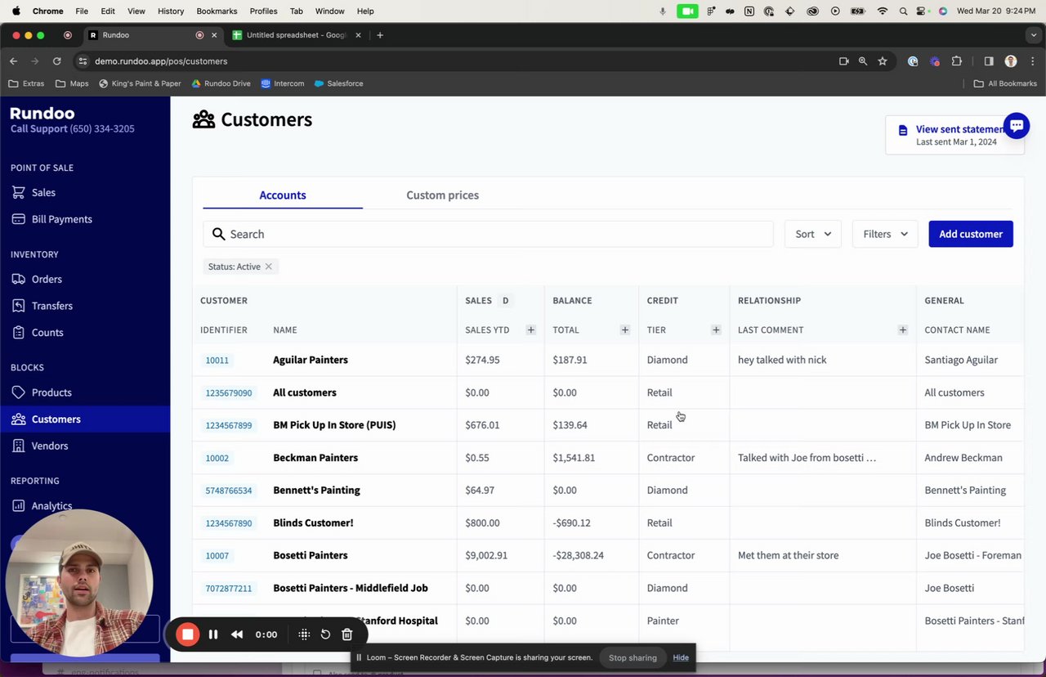Open the Sort dropdown

point(813,234)
